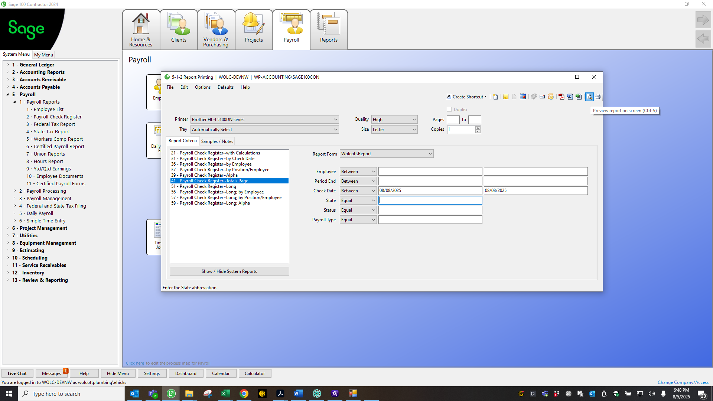The width and height of the screenshot is (713, 401).
Task: Open the Check Date condition dropdown
Action: click(x=358, y=191)
